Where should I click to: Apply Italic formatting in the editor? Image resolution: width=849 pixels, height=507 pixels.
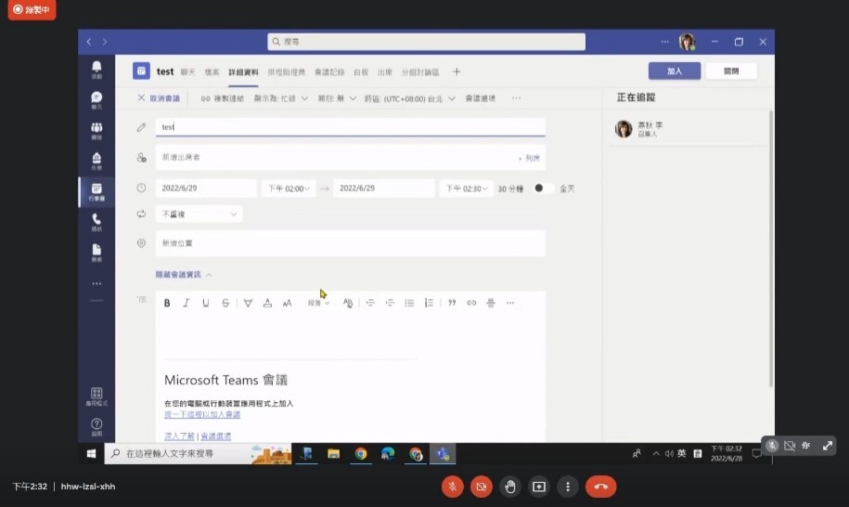click(186, 303)
